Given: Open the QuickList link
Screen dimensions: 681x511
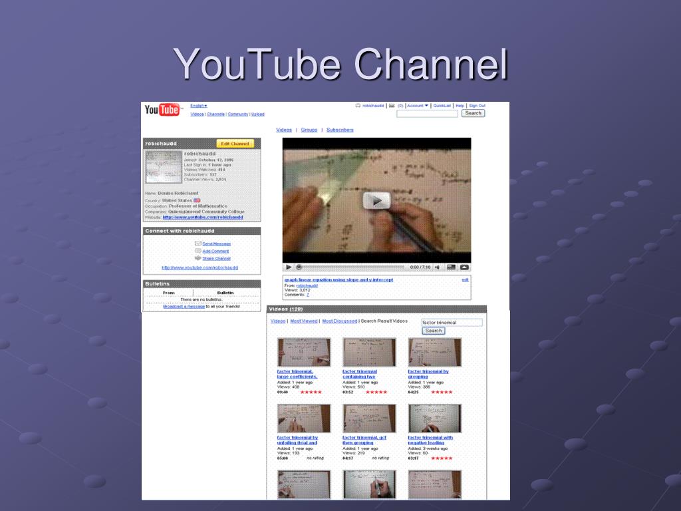Looking at the screenshot, I should coord(442,106).
